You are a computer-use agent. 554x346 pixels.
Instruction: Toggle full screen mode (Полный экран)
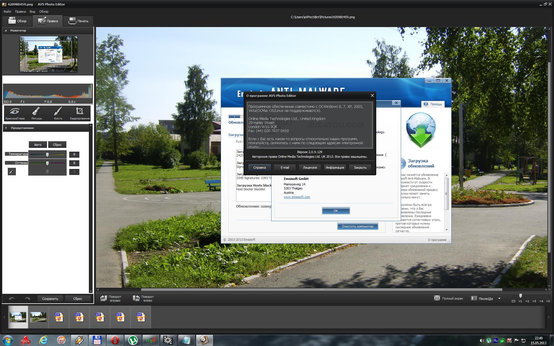(x=448, y=298)
